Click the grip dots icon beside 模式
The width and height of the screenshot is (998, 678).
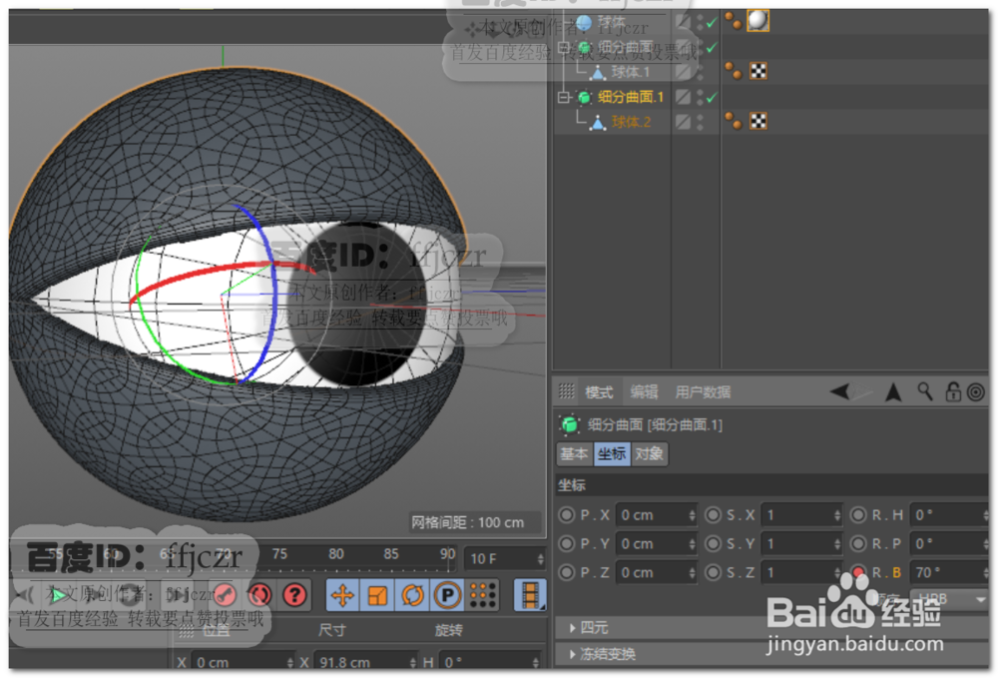coord(567,391)
